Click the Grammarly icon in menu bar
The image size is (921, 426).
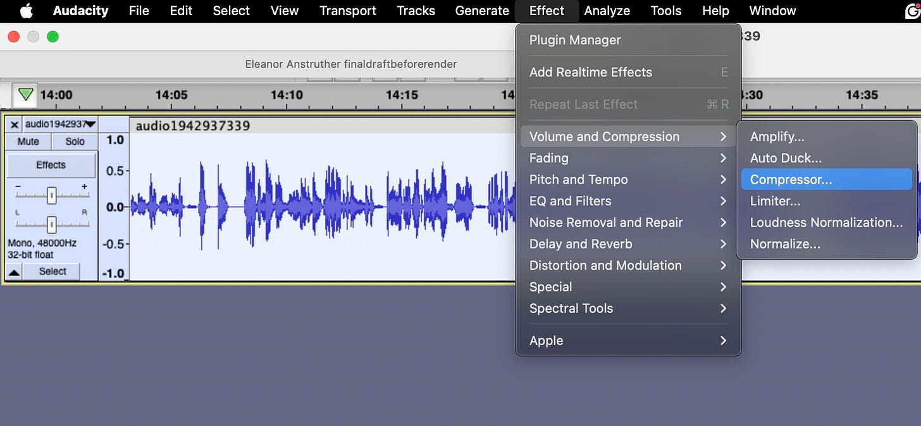[912, 11]
